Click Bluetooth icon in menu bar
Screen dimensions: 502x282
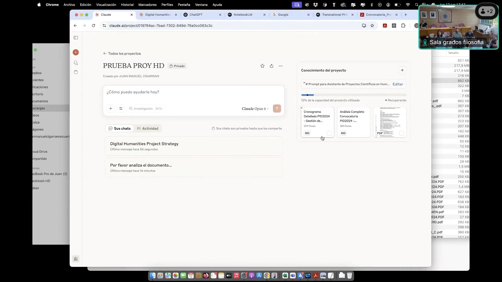(372, 5)
